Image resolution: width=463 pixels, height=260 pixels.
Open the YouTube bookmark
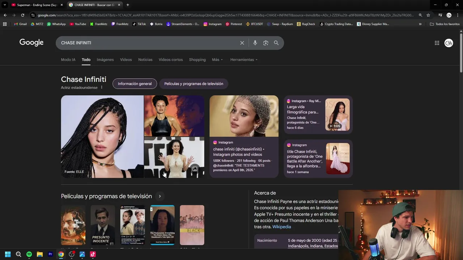[x=78, y=24]
